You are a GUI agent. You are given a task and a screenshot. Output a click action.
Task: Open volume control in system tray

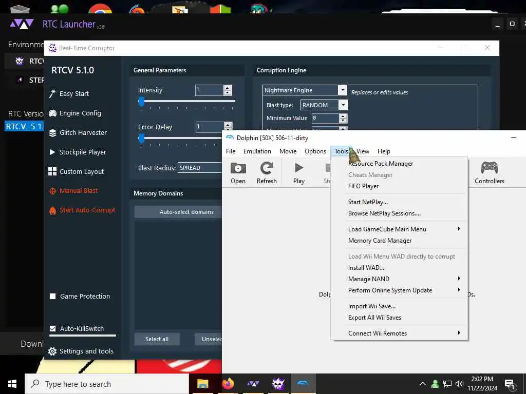[459, 384]
